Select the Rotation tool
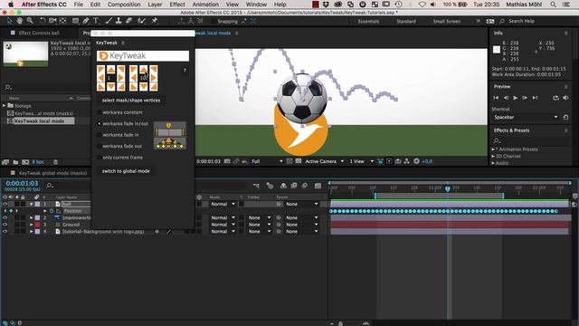579x326 pixels. (43, 21)
